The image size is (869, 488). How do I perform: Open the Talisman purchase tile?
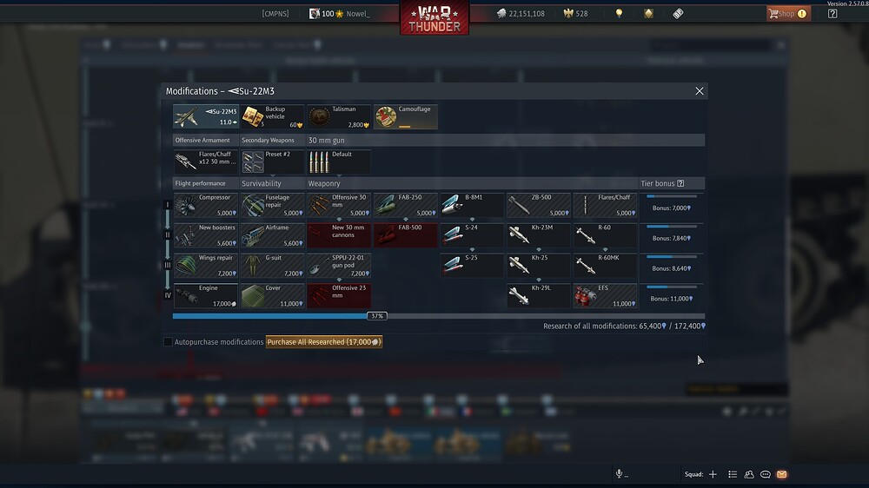click(339, 116)
